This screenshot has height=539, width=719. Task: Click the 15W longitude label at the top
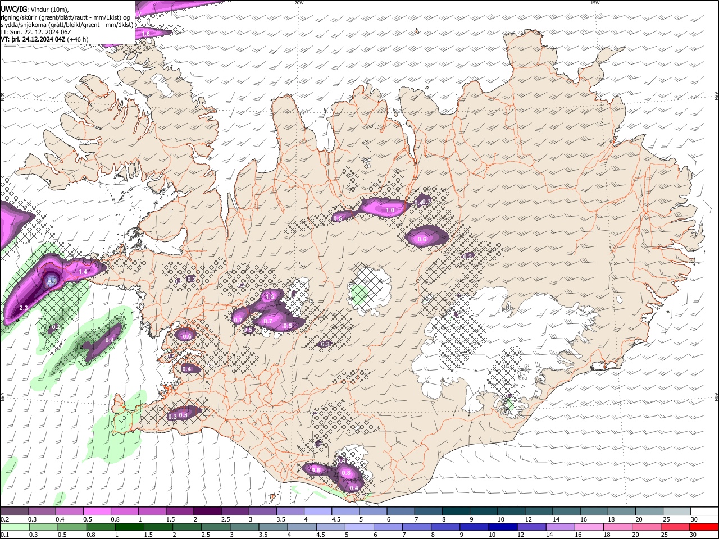click(x=595, y=3)
